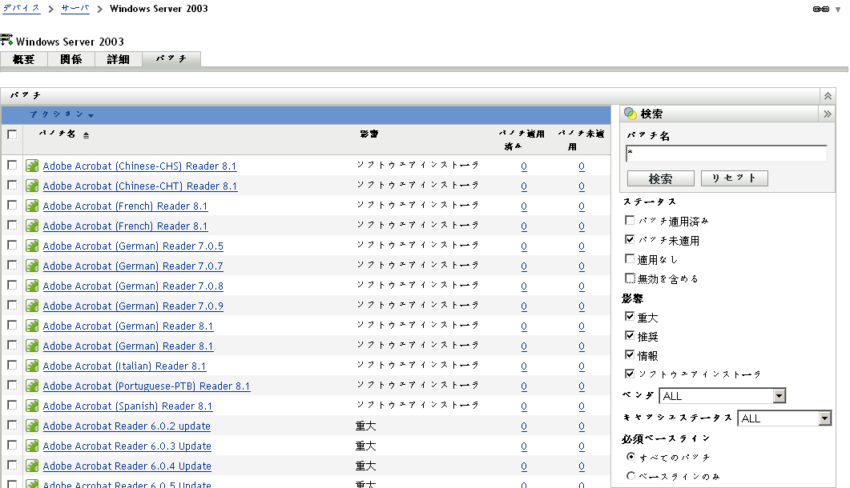The image size is (850, 488).
Task: Open the ベンダ ALL dropdown
Action: click(x=778, y=395)
